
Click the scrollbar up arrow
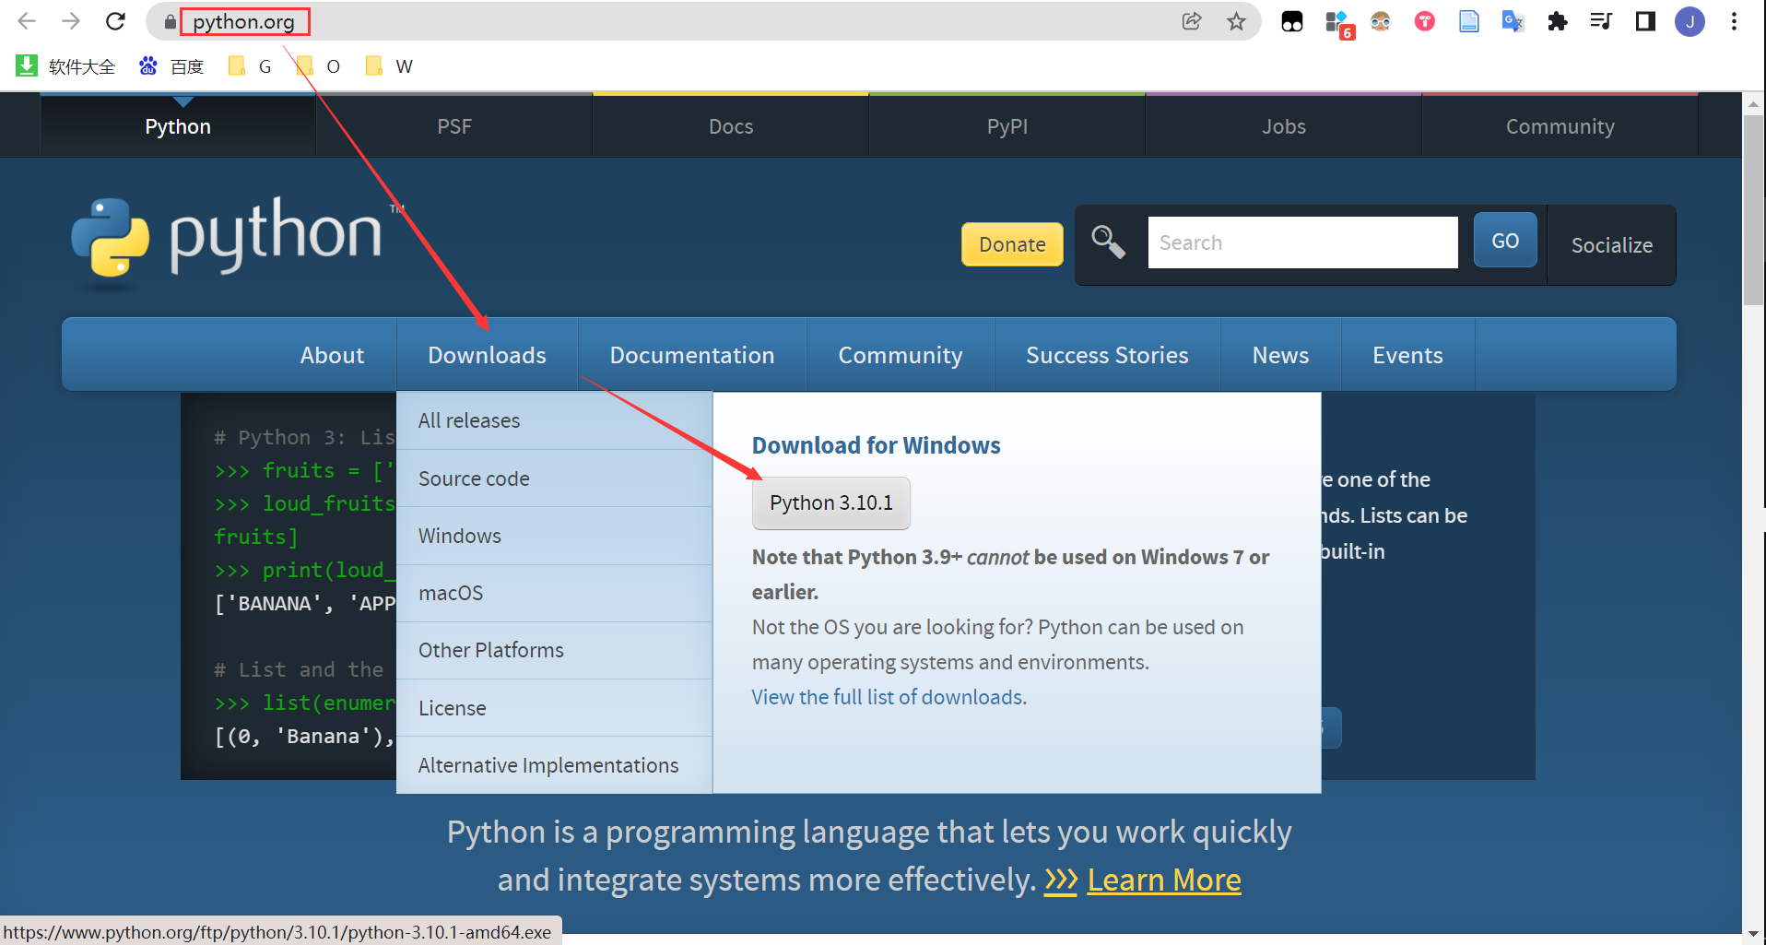(1753, 104)
